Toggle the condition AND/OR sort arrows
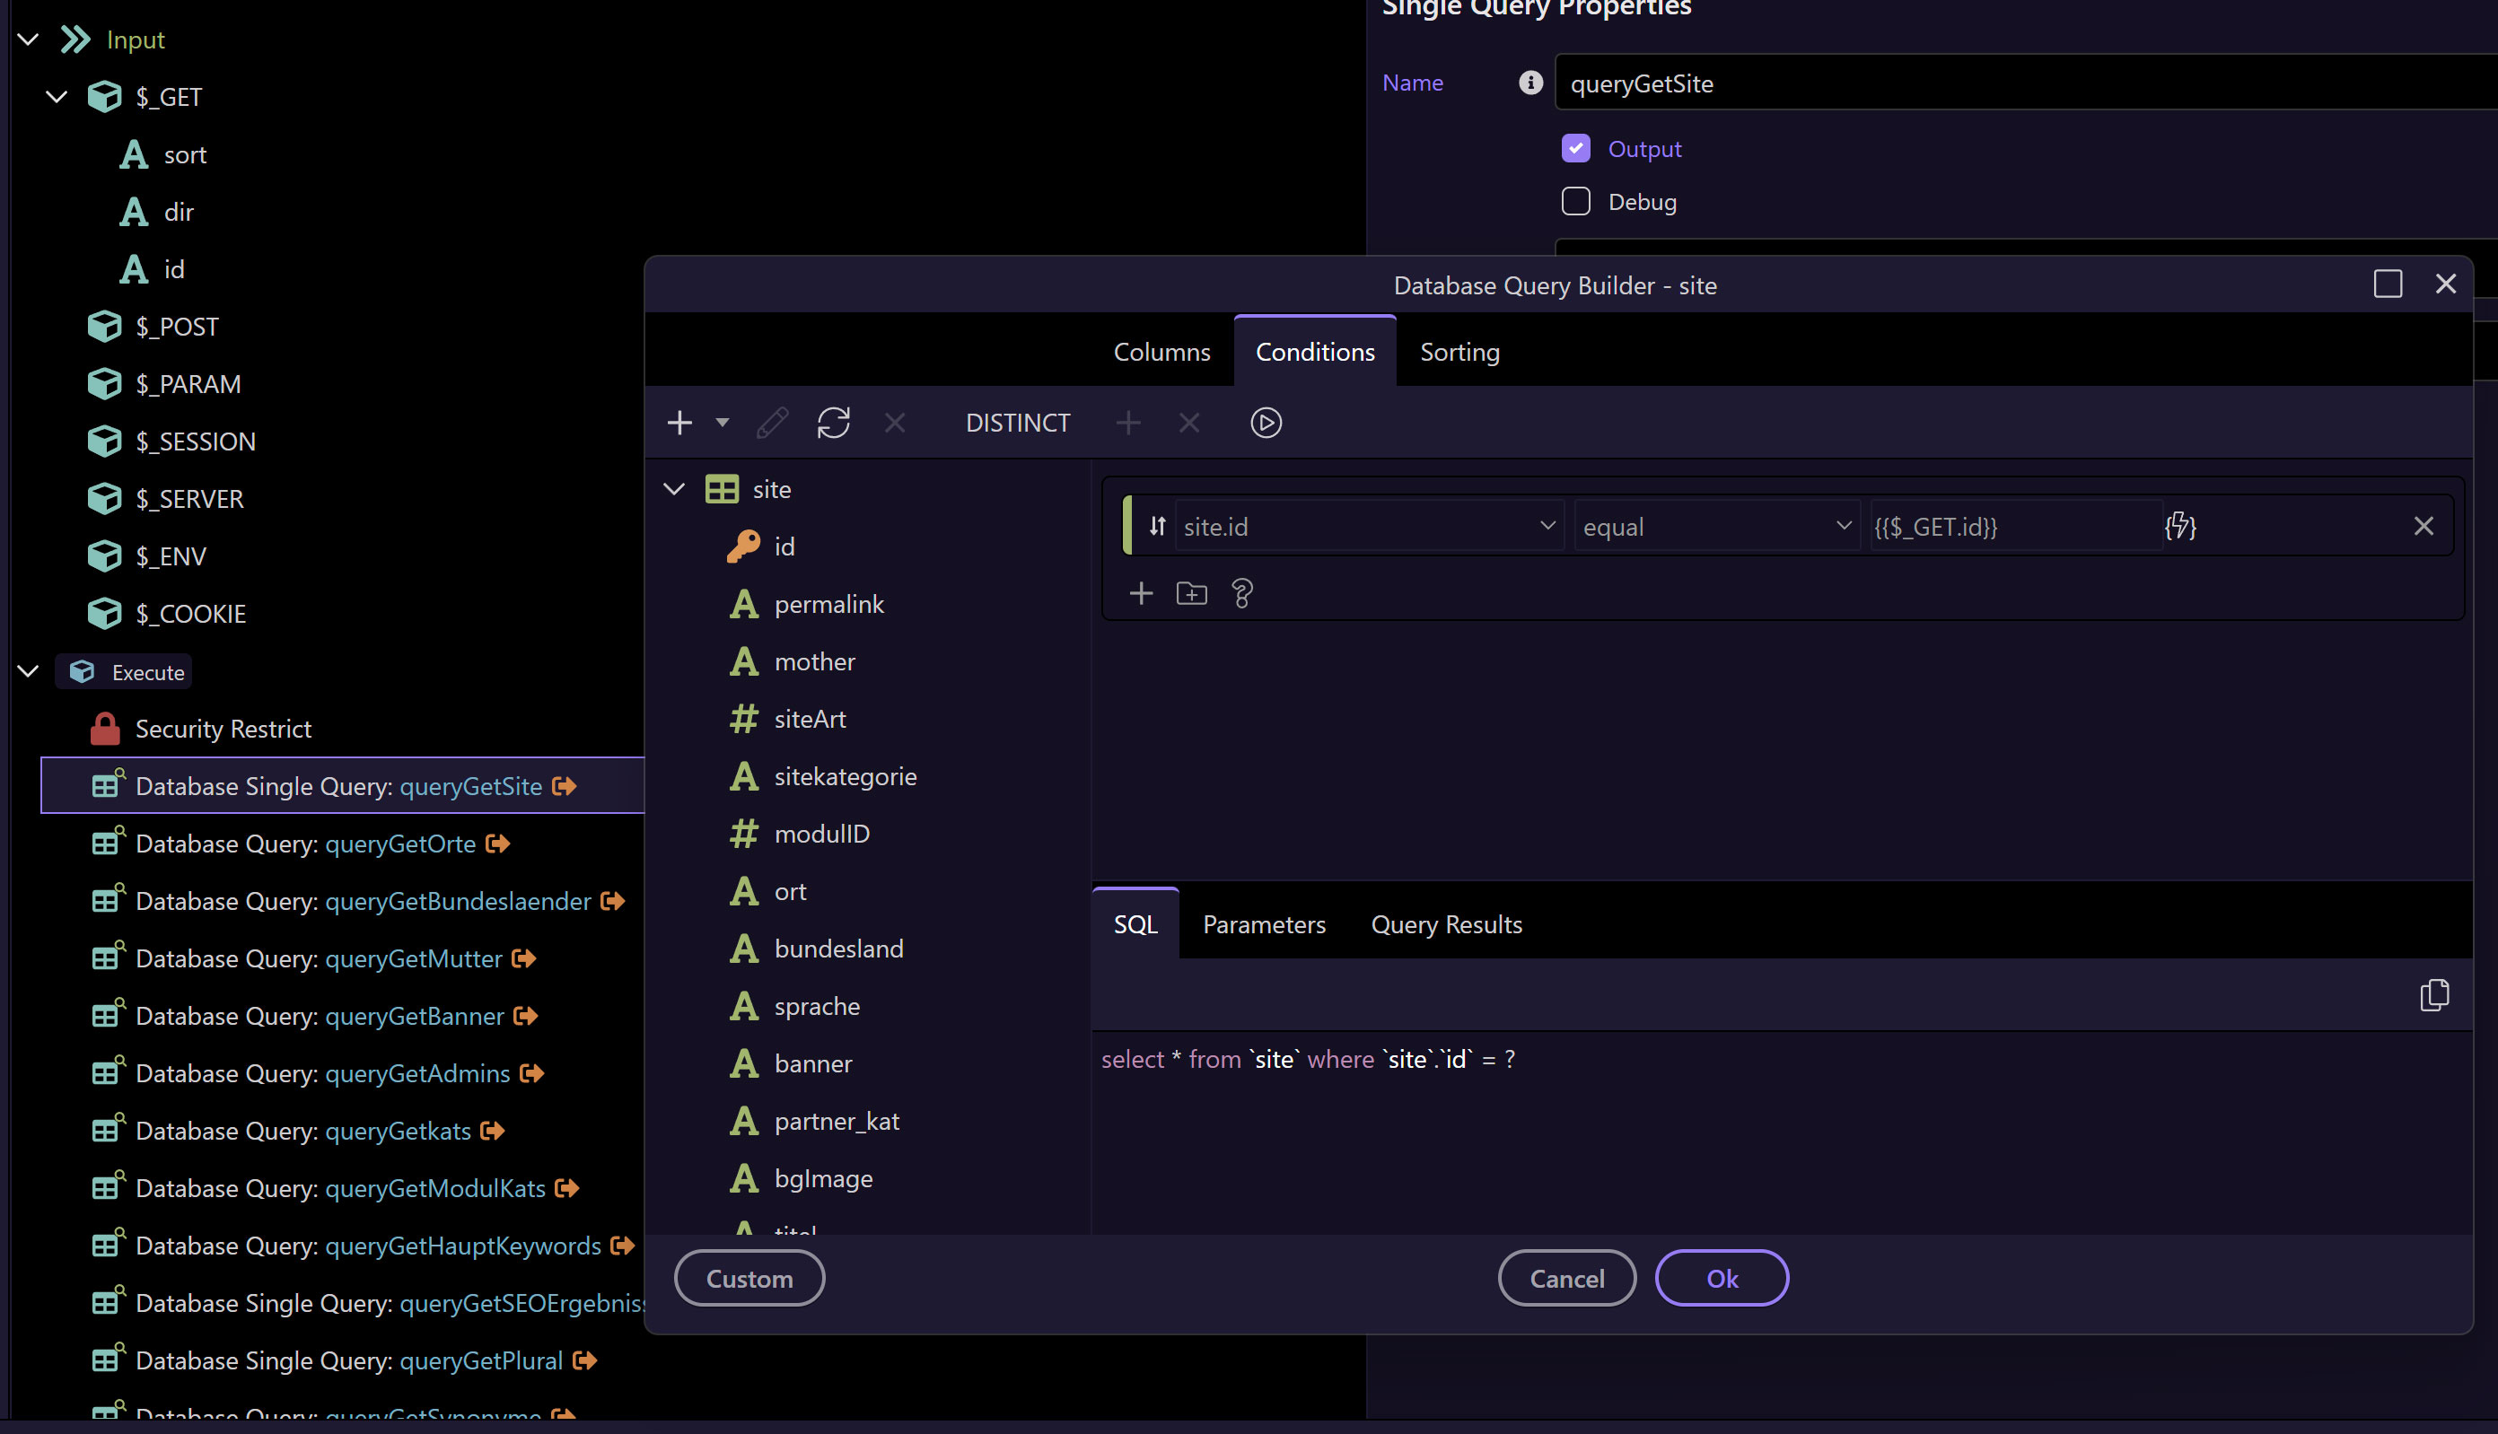2498x1434 pixels. tap(1157, 527)
